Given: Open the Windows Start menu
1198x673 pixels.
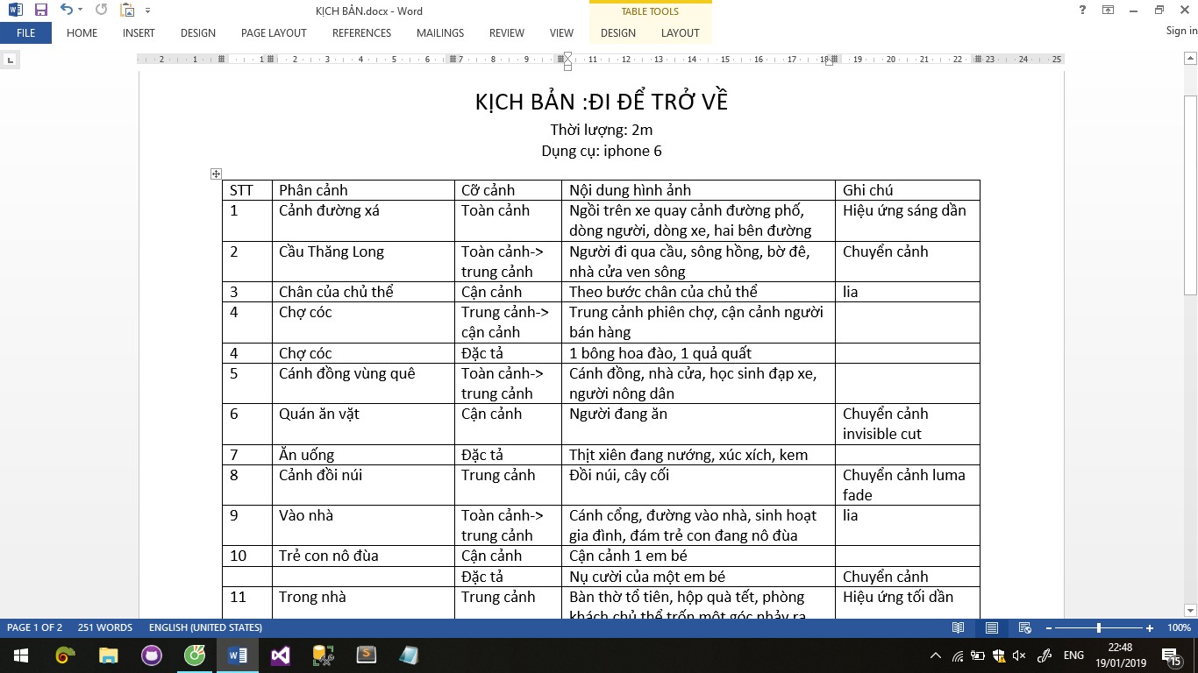Looking at the screenshot, I should 19,655.
